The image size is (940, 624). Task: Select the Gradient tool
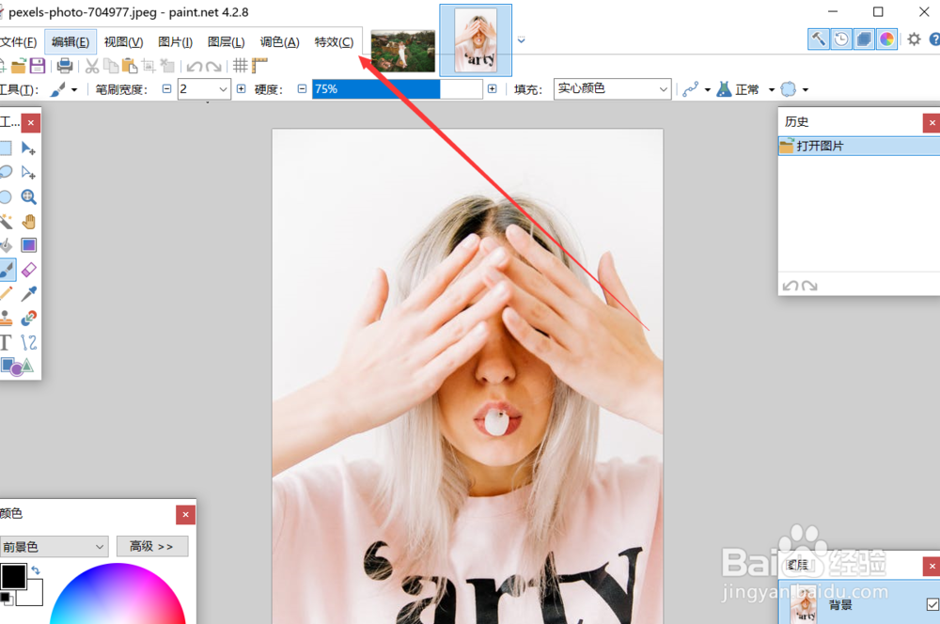28,245
